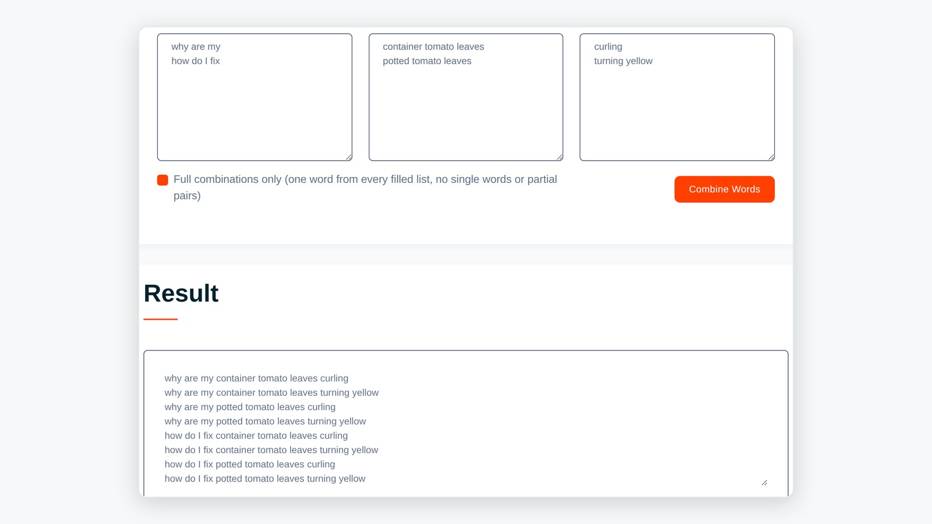Click the Result heading

click(x=181, y=293)
